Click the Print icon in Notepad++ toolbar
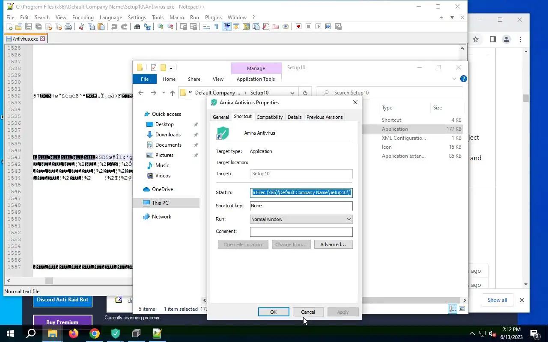Image resolution: width=548 pixels, height=342 pixels. pyautogui.click(x=68, y=27)
